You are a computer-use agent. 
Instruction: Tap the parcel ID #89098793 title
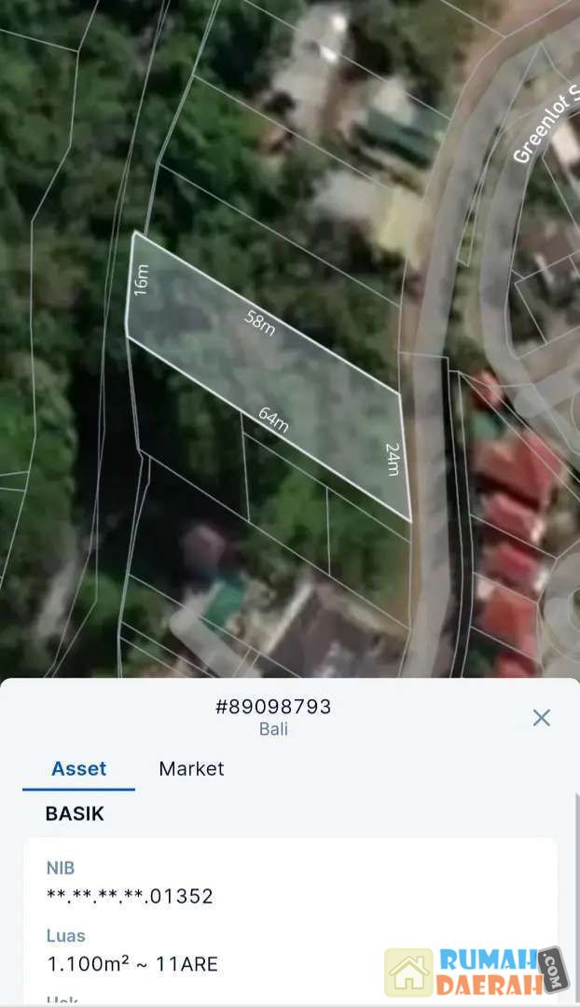pos(273,707)
